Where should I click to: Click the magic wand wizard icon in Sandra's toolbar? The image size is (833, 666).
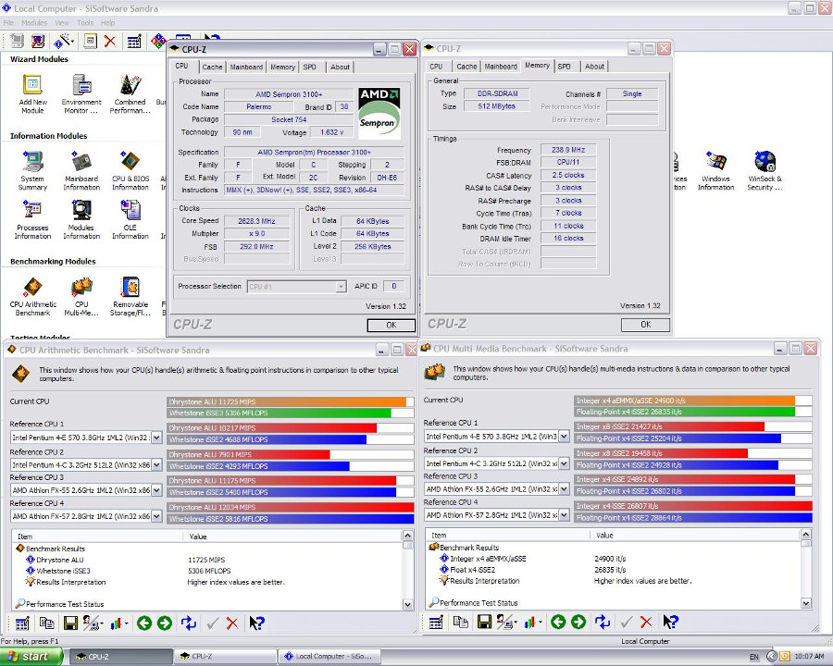point(63,41)
